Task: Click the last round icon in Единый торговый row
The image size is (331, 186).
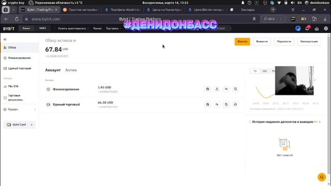Action: pyautogui.click(x=235, y=104)
